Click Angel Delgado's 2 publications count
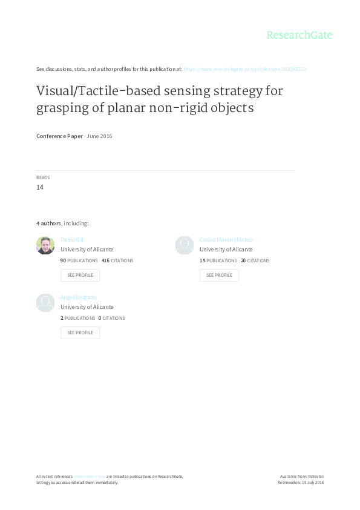 (x=77, y=318)
